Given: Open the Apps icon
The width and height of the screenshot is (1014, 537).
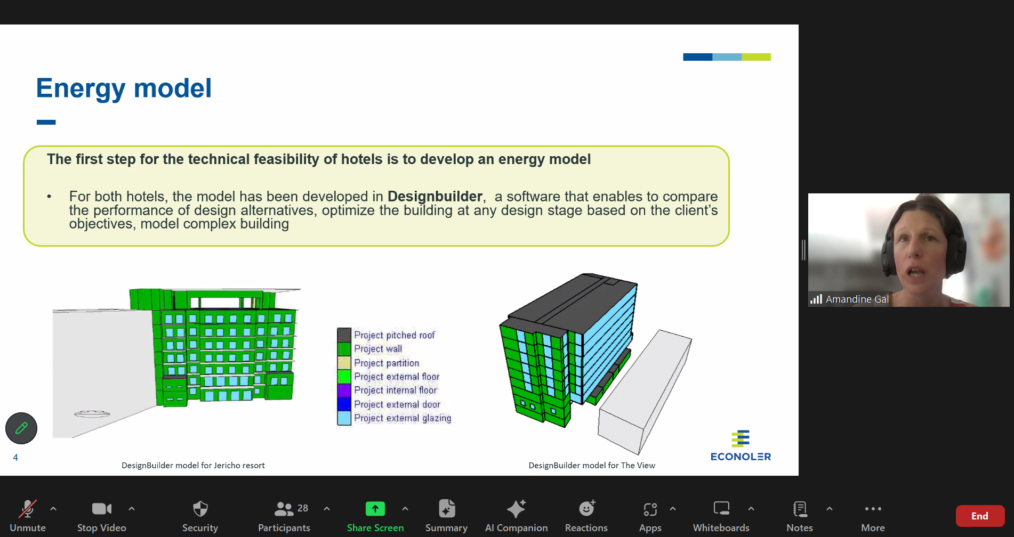Looking at the screenshot, I should click(x=650, y=509).
